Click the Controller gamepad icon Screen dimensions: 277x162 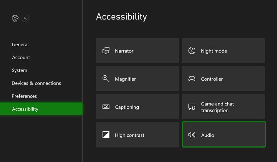192,79
